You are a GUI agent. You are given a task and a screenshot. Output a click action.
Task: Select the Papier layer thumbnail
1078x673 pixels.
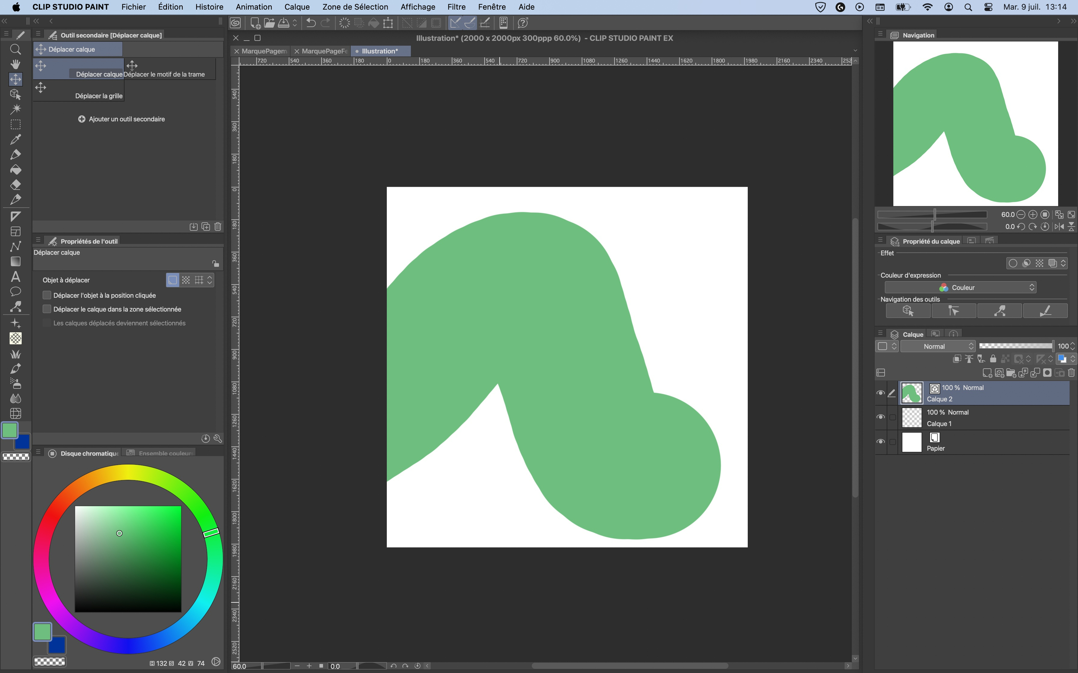pos(912,442)
